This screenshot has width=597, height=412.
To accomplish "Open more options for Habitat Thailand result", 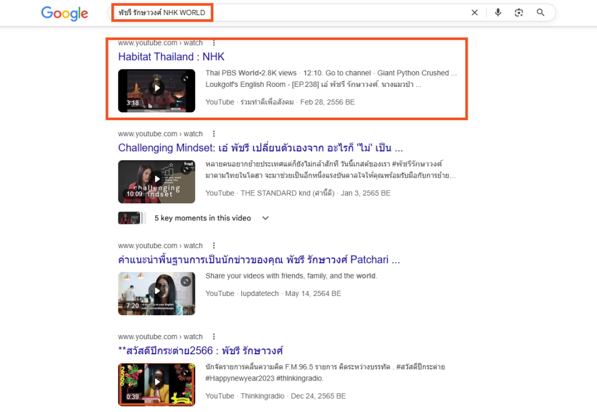I will click(x=214, y=43).
